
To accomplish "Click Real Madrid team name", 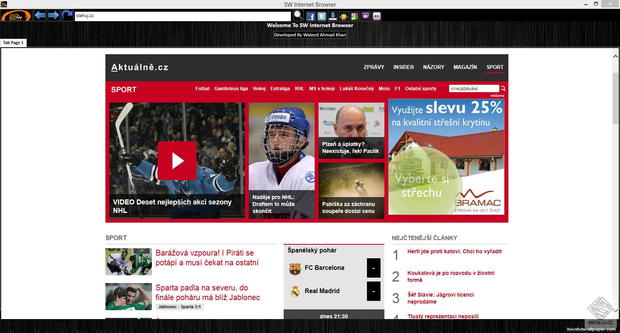I will 322,291.
